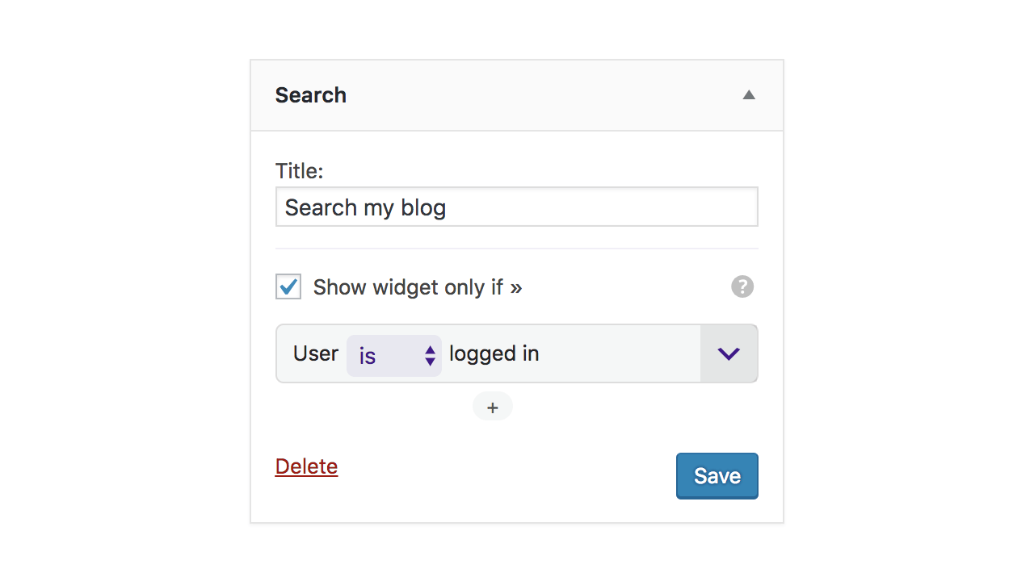1034x581 pixels.
Task: Click the "»" symbol after "only if"
Action: pos(516,288)
